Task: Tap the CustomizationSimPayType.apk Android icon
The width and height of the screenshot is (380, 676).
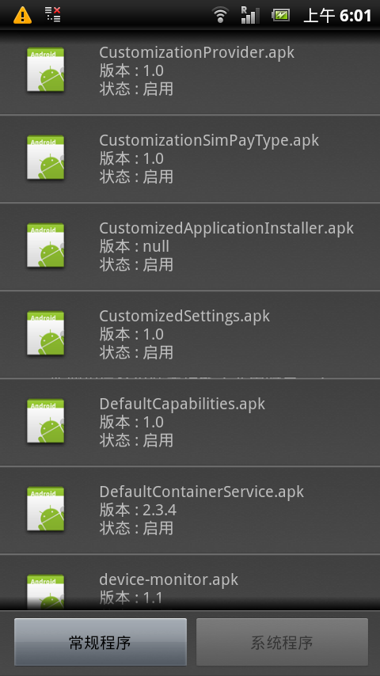Action: coord(45,158)
